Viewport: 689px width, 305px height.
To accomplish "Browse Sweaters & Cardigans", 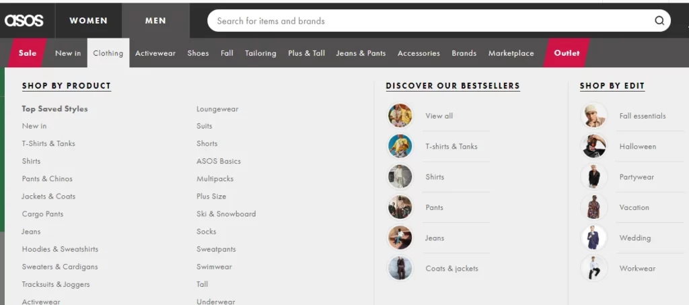I will pos(60,267).
